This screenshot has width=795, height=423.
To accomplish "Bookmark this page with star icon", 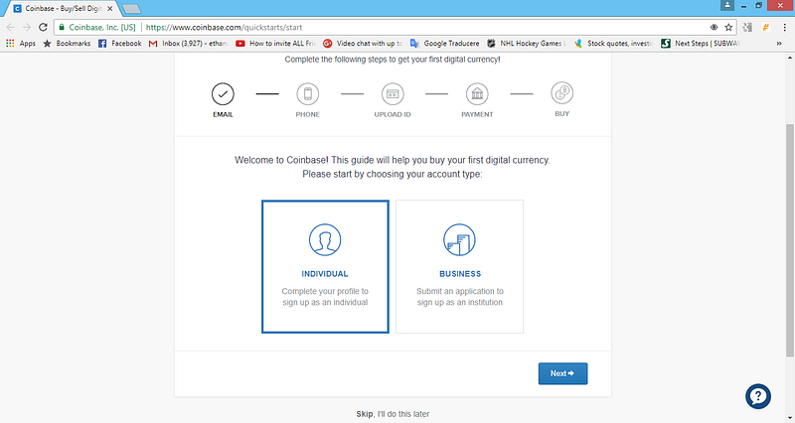I will 728,28.
